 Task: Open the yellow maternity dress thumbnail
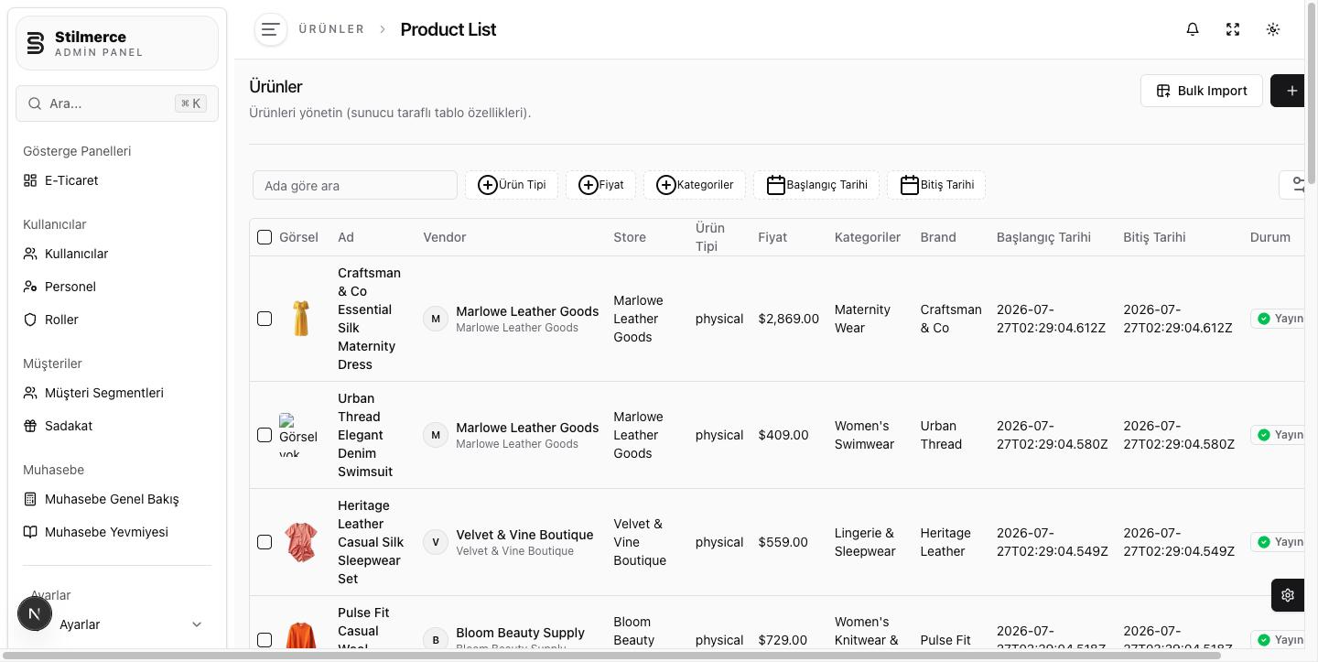(x=300, y=319)
